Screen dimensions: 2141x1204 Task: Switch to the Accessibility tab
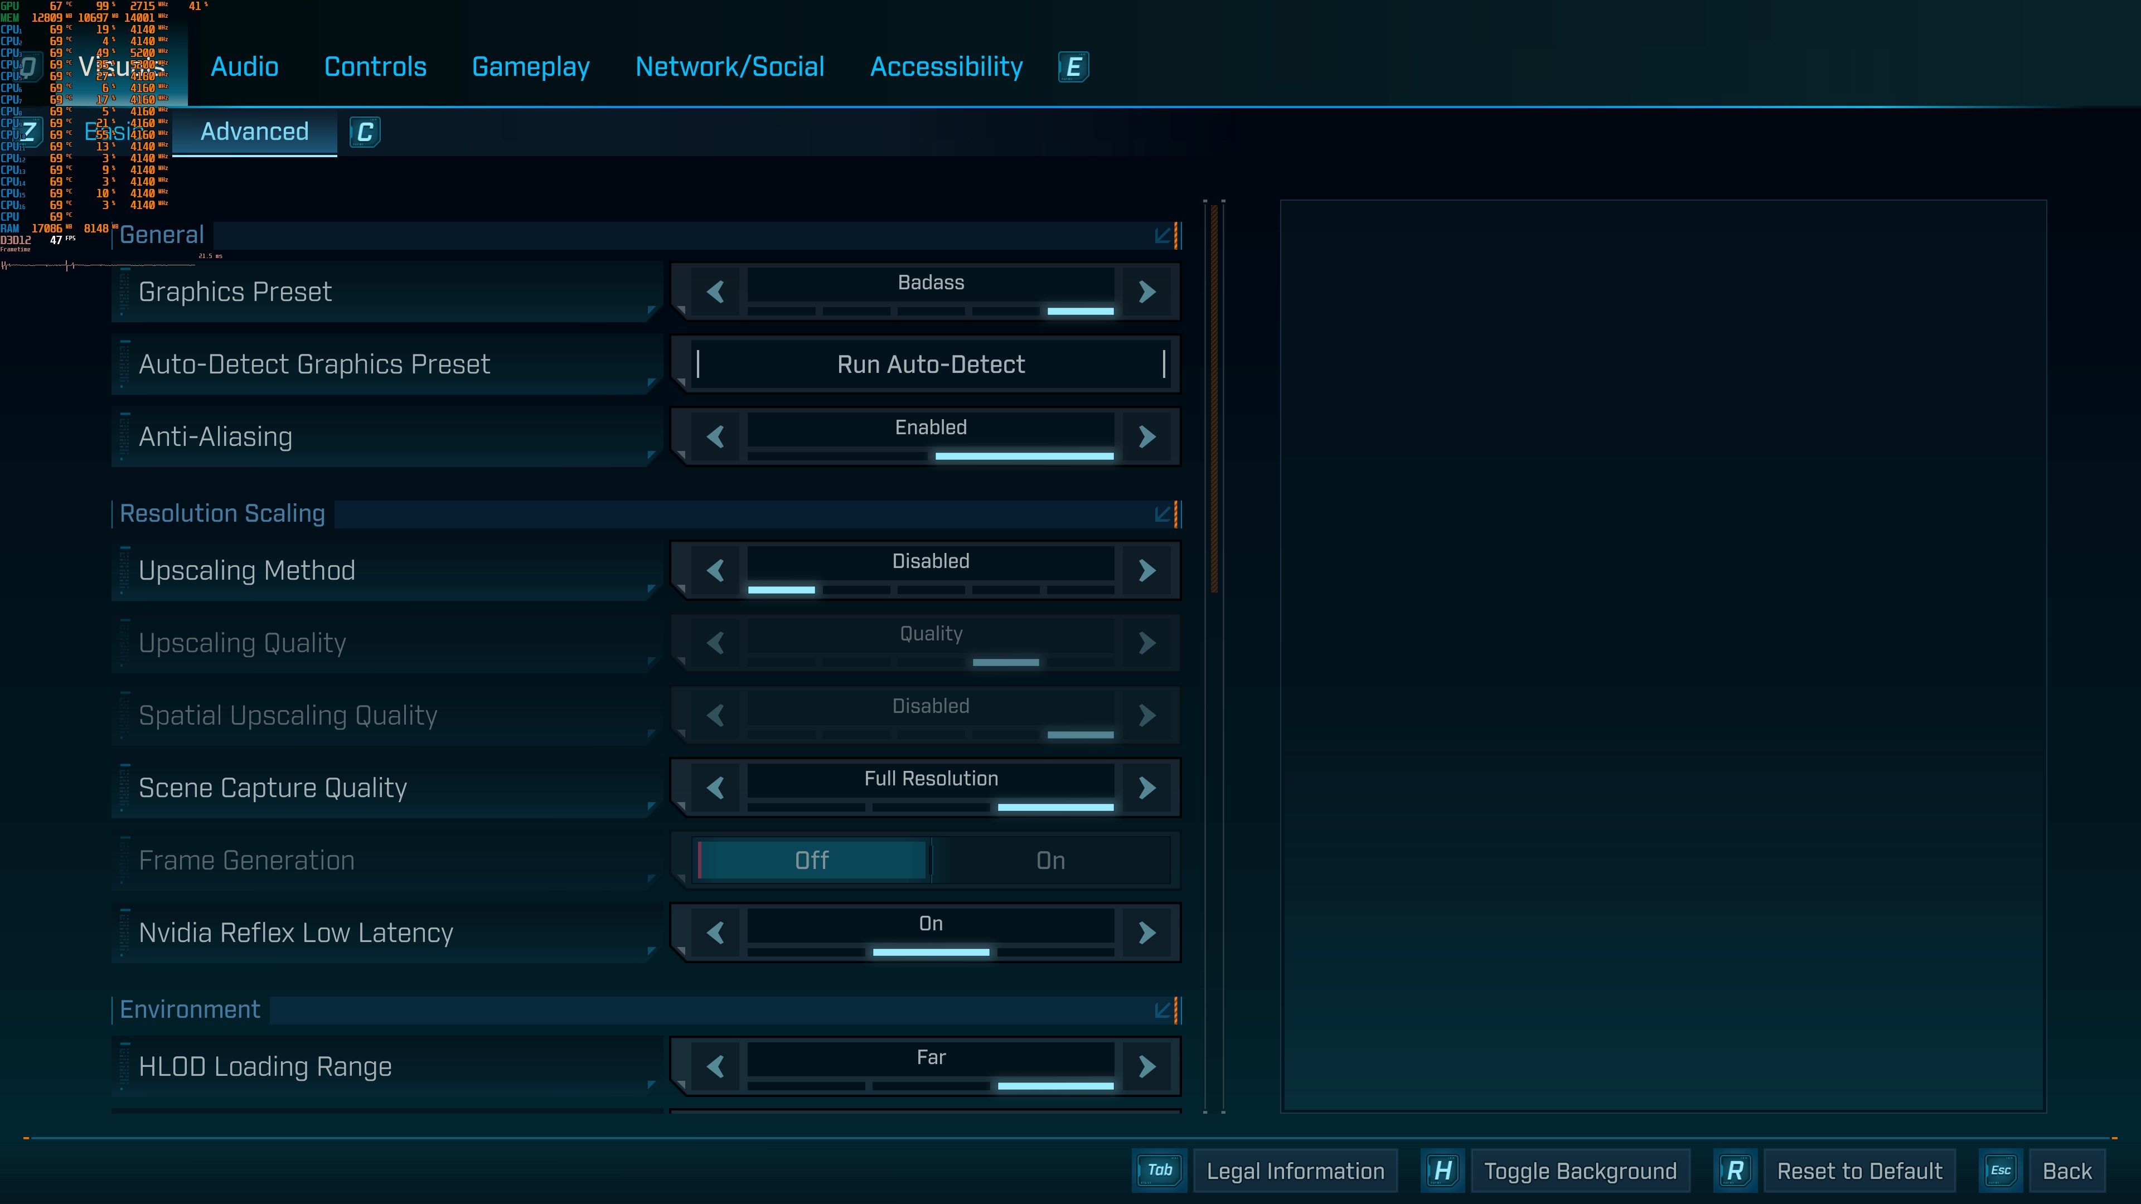pos(946,66)
